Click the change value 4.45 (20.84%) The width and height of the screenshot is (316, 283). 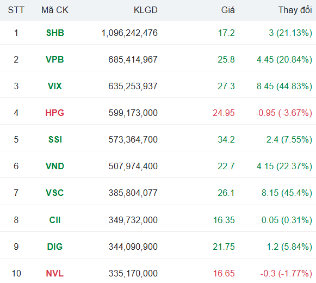pyautogui.click(x=284, y=59)
